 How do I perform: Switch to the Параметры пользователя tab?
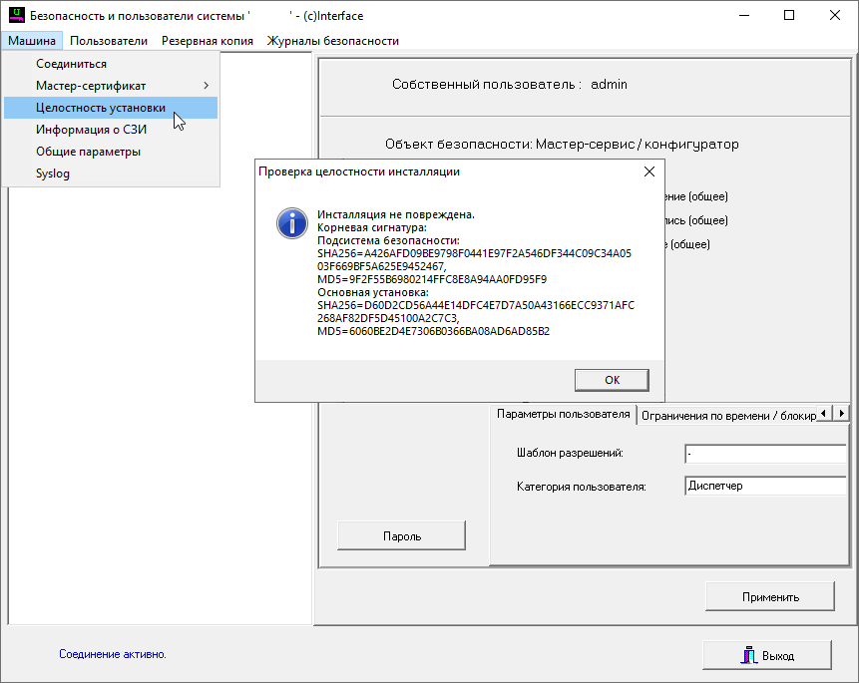point(563,414)
